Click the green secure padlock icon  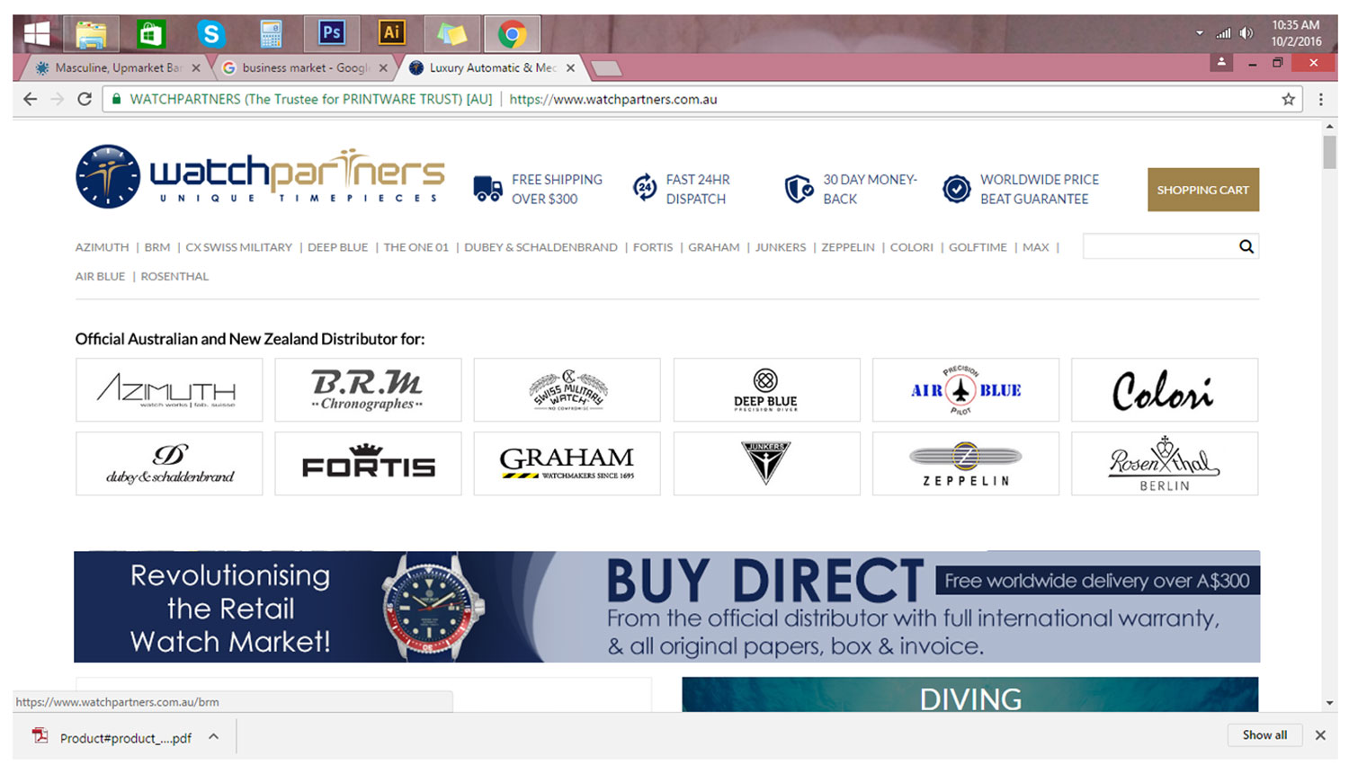[117, 99]
